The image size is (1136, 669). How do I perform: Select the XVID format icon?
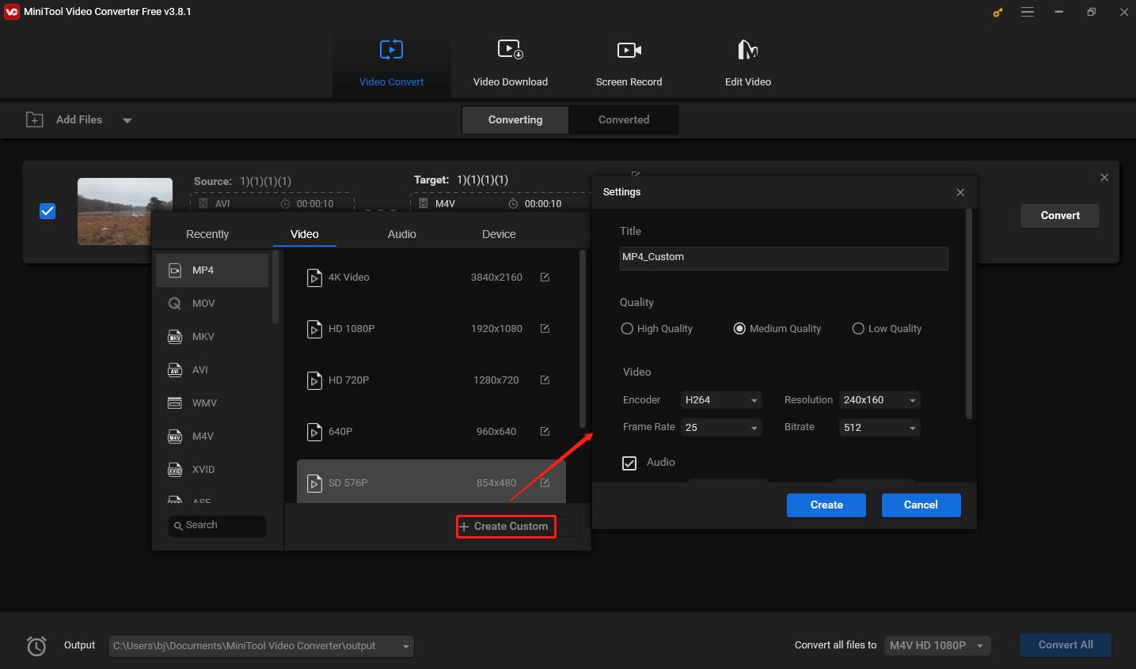175,470
